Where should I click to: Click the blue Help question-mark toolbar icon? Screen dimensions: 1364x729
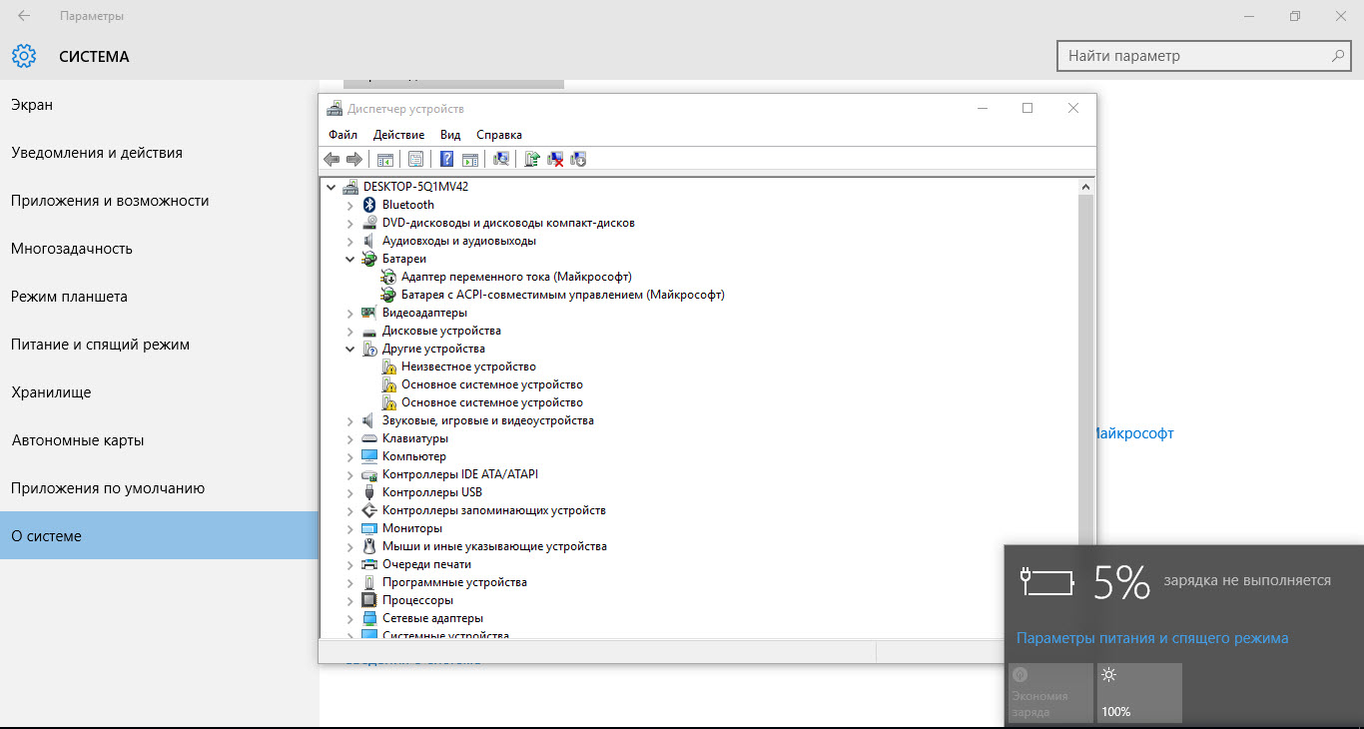tap(446, 159)
